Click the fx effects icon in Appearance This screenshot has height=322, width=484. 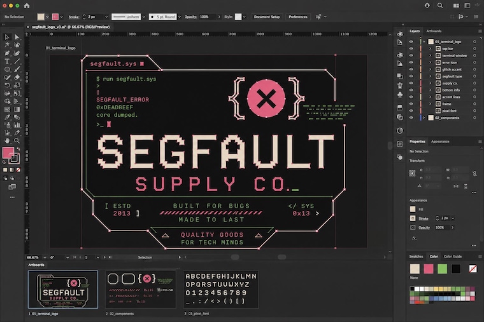(x=414, y=238)
